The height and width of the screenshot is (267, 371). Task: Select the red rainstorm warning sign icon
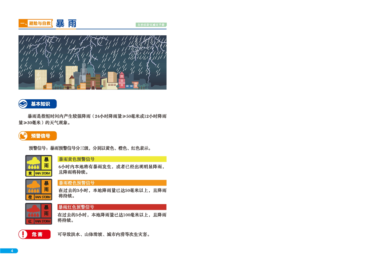(39, 214)
